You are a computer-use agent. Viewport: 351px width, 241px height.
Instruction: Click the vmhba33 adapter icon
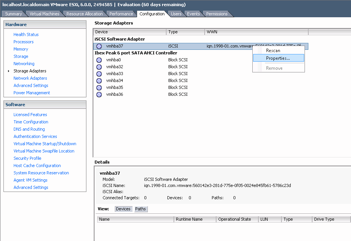(99, 74)
